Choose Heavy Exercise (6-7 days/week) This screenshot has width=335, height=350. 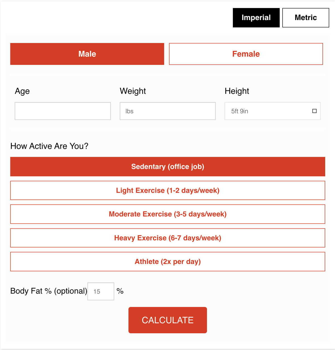click(x=167, y=238)
